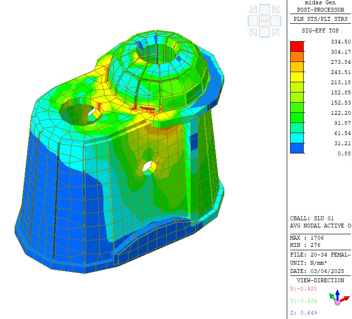This screenshot has height=319, width=352.
Task: Click the upper square of view navigator
Action: [x=264, y=9]
